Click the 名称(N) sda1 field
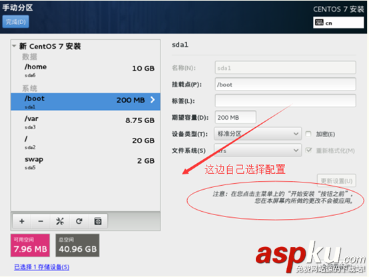369x277 pixels. pyautogui.click(x=285, y=68)
